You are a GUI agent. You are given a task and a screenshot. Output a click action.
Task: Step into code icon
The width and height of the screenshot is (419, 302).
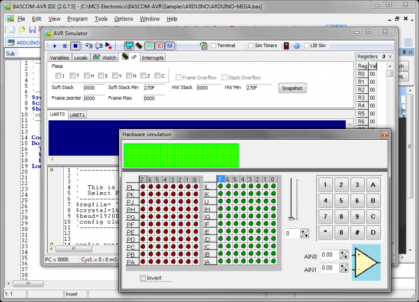point(89,46)
